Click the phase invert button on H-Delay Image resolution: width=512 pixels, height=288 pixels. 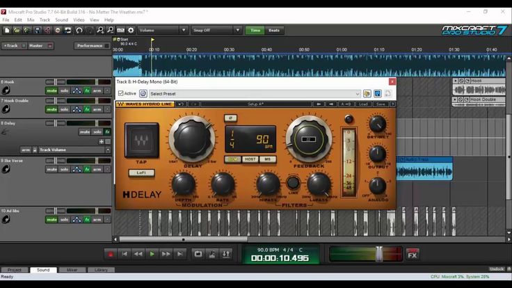230,118
